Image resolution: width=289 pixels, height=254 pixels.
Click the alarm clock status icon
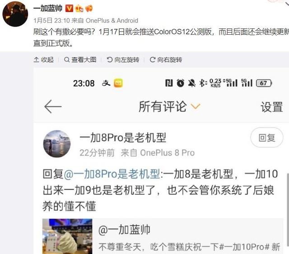click(181, 83)
